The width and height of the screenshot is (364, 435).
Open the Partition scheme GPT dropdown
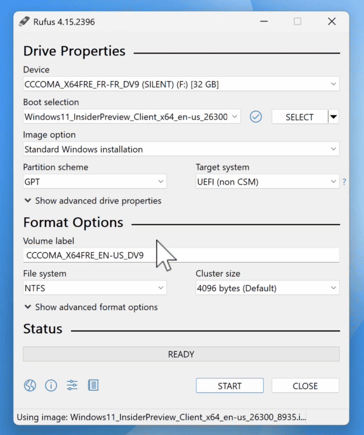(95, 182)
